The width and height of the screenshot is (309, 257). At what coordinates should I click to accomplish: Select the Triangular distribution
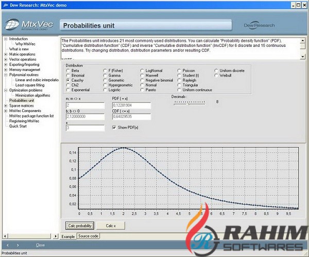188,85
